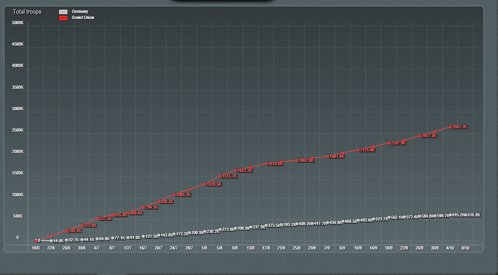The image size is (498, 275).
Task: Select the German data point 200.9K
Action: (x=189, y=233)
